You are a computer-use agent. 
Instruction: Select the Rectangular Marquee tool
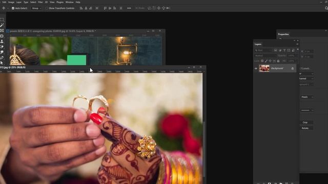point(2,19)
